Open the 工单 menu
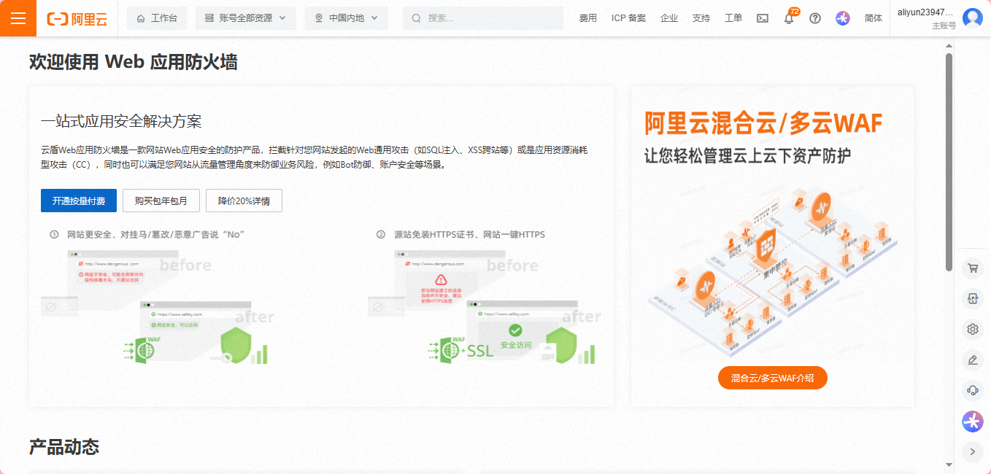The image size is (991, 474). coord(733,18)
